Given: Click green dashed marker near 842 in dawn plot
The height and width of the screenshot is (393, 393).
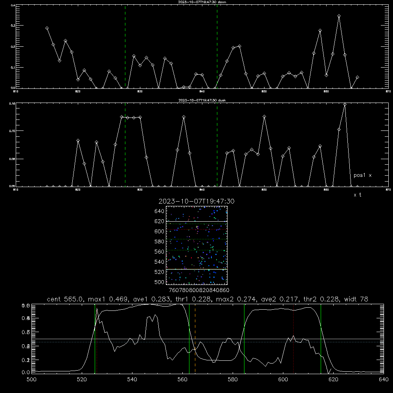Looking at the screenshot, I should coord(217,46).
